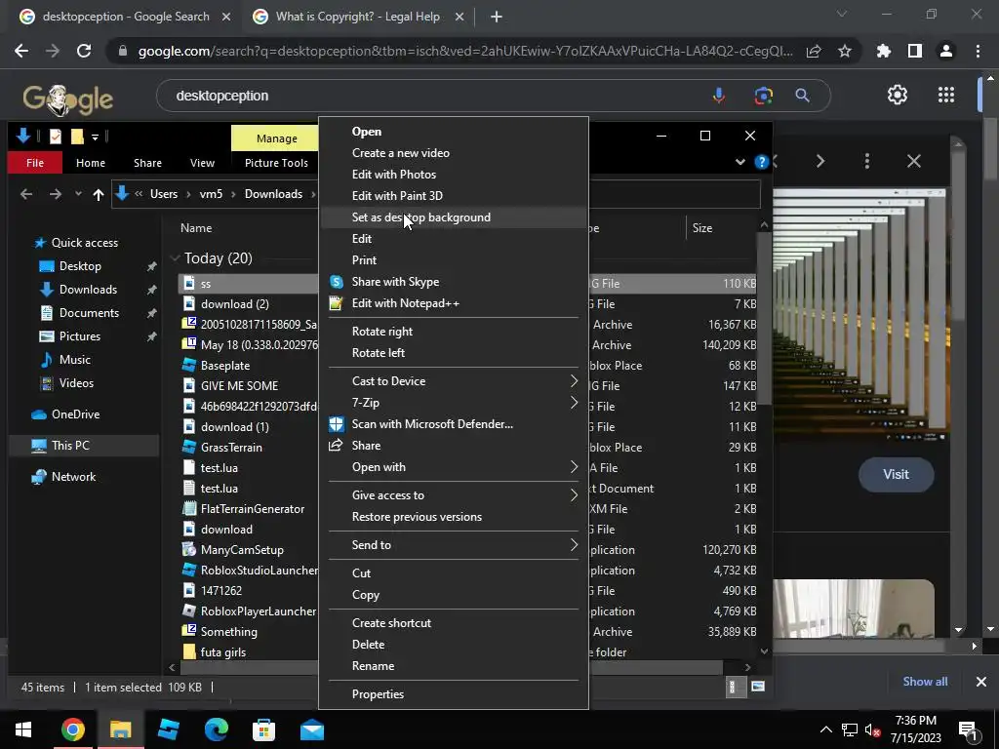Select the Baseplate file
This screenshot has width=999, height=749.
(225, 366)
